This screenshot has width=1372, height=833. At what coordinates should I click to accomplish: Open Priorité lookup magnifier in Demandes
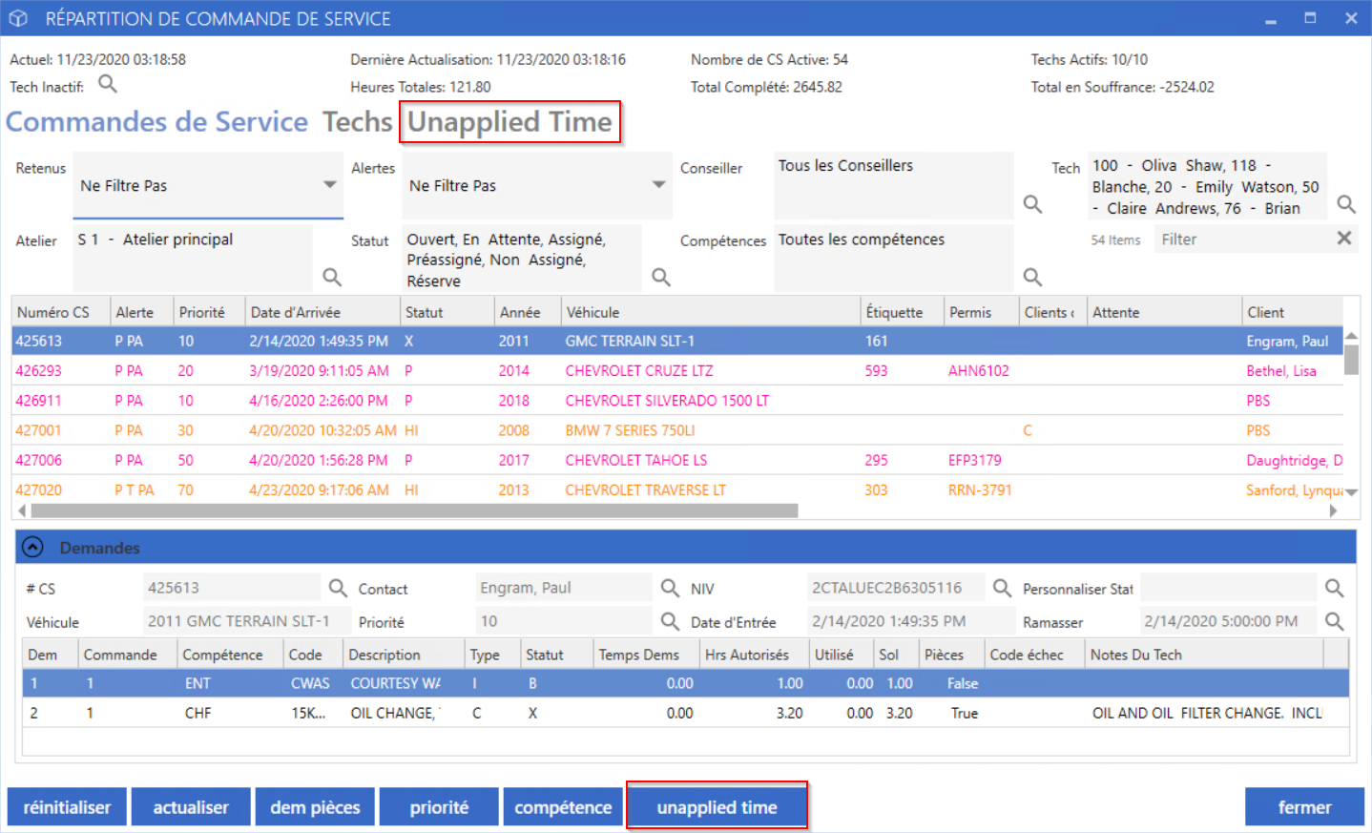pyautogui.click(x=670, y=621)
